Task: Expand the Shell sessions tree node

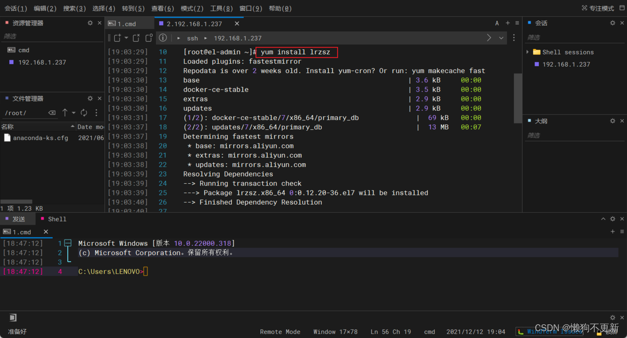Action: (528, 52)
